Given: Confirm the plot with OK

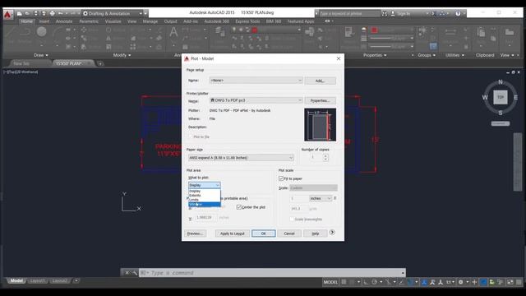Looking at the screenshot, I should point(263,234).
